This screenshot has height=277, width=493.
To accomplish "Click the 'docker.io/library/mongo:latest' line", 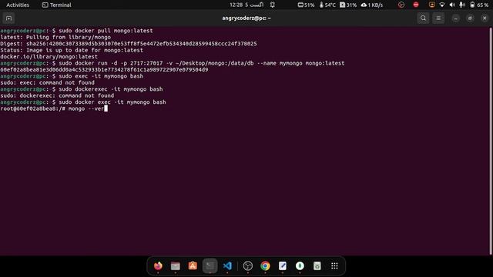I will tap(49, 57).
